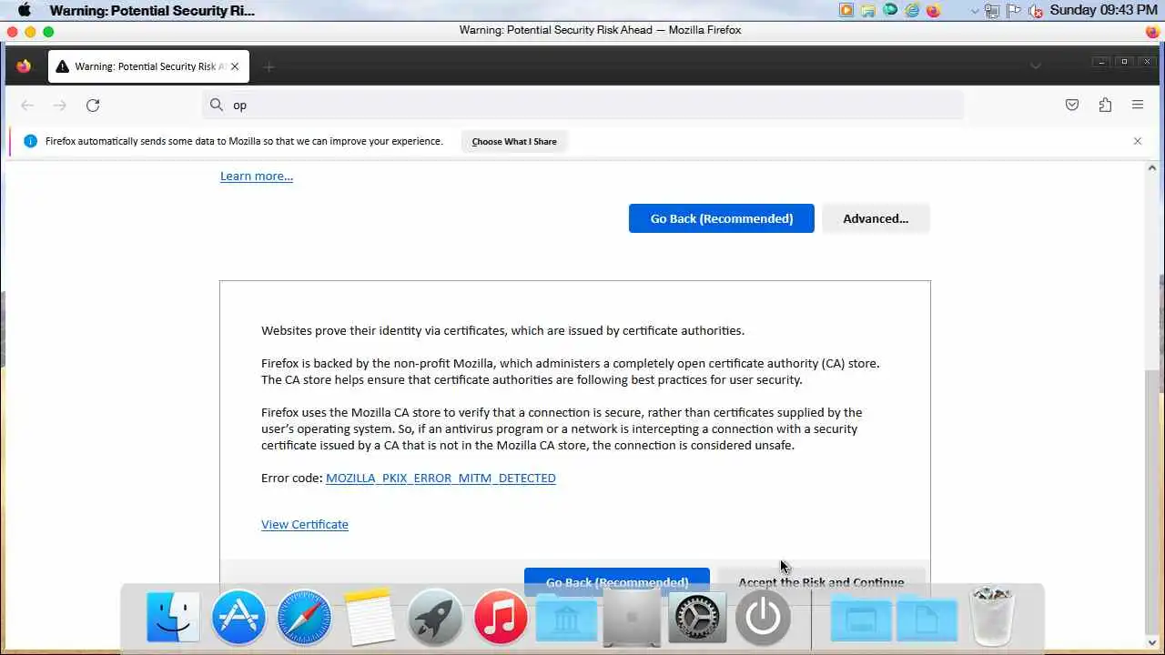Click the yellow minimize traffic light
The width and height of the screenshot is (1165, 655).
(30, 31)
